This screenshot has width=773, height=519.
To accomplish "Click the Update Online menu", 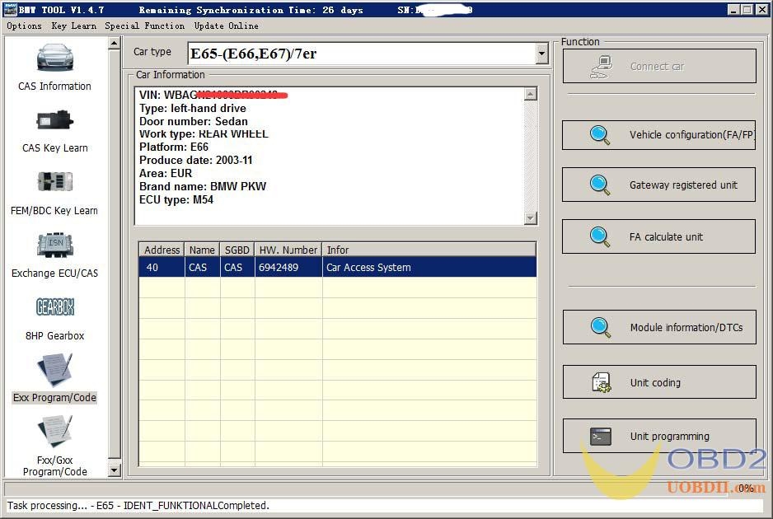I will 226,26.
